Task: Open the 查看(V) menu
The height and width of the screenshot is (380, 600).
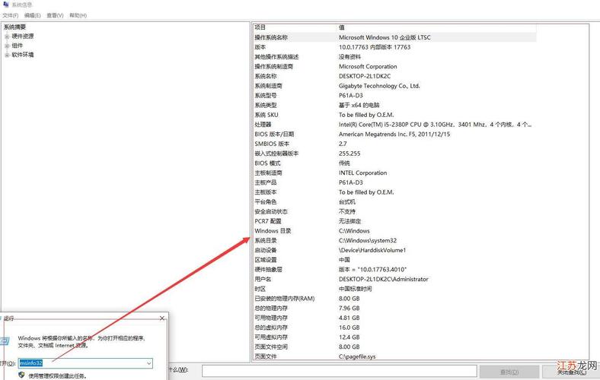Action: (x=55, y=15)
